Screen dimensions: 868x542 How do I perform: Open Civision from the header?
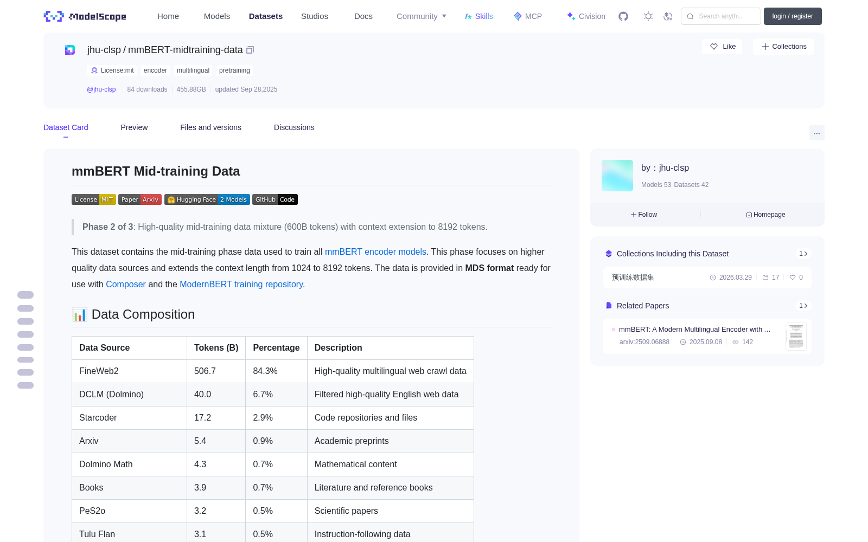click(x=586, y=16)
